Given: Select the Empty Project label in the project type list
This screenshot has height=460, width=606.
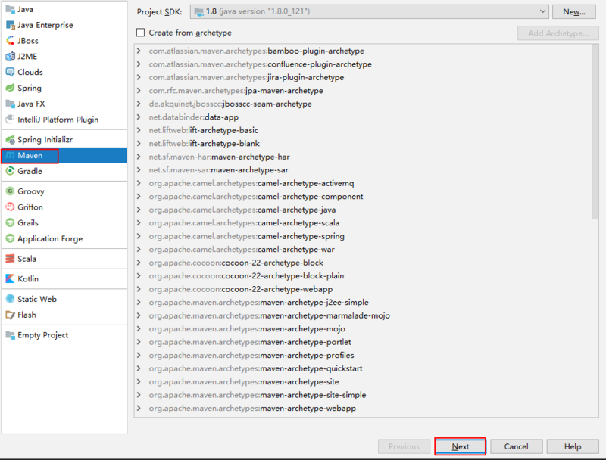Looking at the screenshot, I should (43, 335).
